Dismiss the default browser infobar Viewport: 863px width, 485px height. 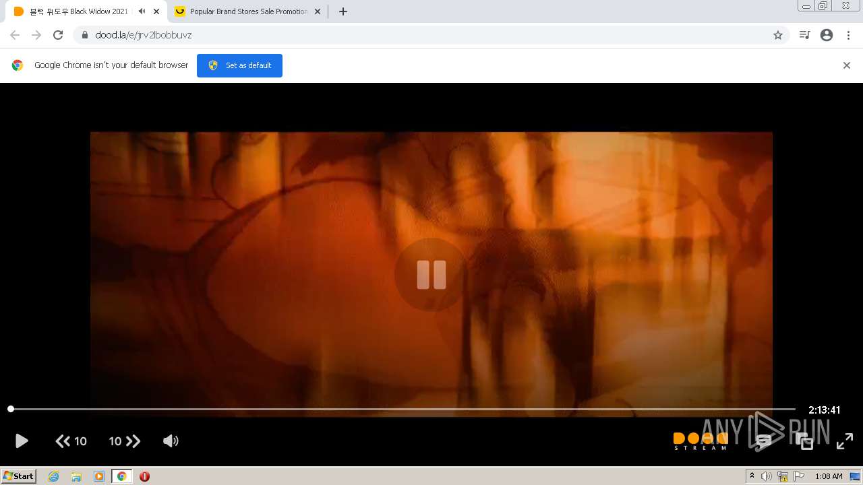point(847,65)
